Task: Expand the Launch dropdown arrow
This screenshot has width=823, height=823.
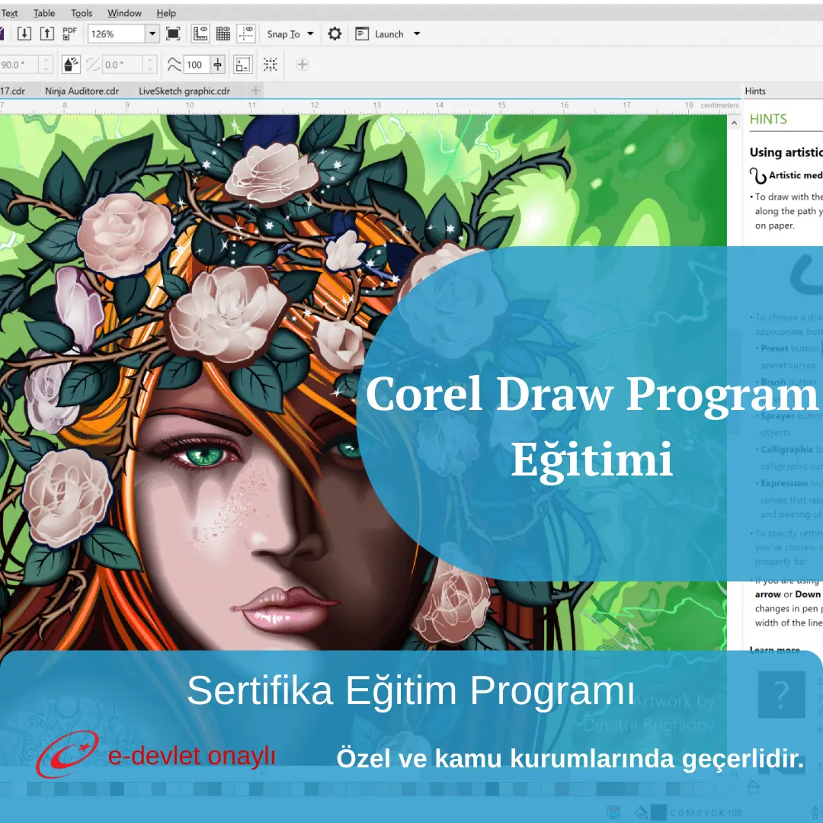Action: tap(417, 34)
